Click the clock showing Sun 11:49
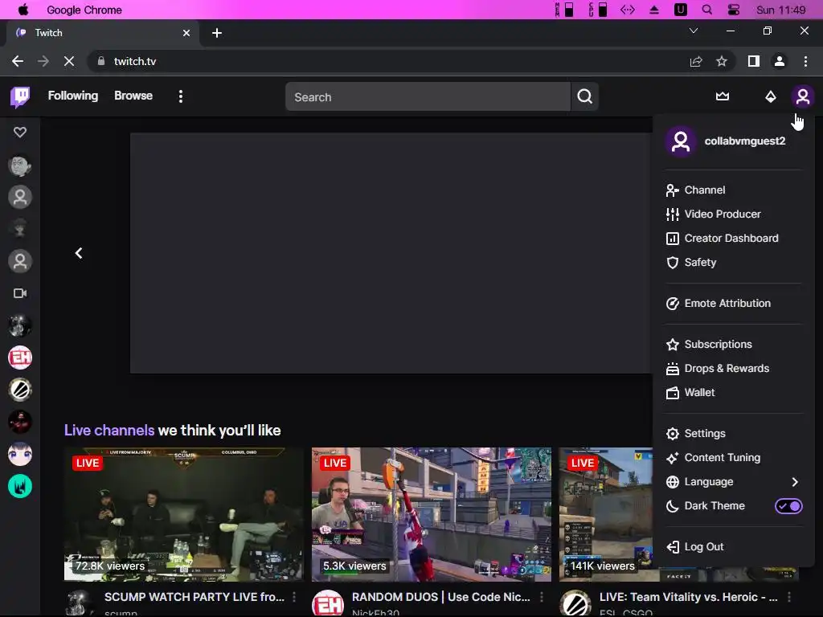The image size is (823, 617). (x=780, y=10)
